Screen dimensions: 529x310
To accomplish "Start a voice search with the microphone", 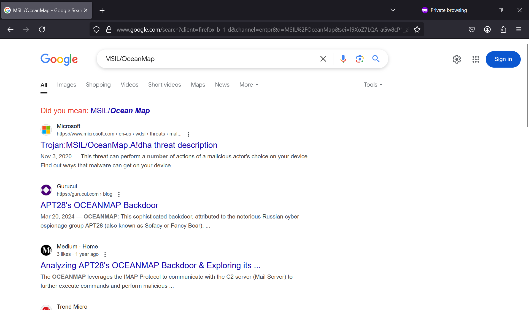I will coord(343,59).
